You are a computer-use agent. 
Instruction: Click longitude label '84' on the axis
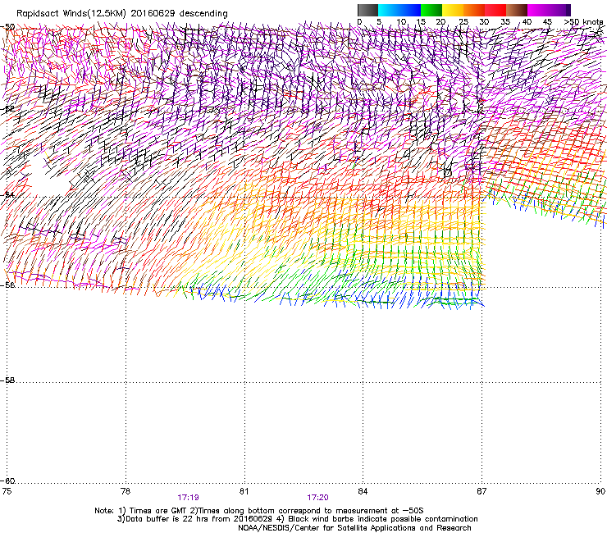tap(363, 491)
